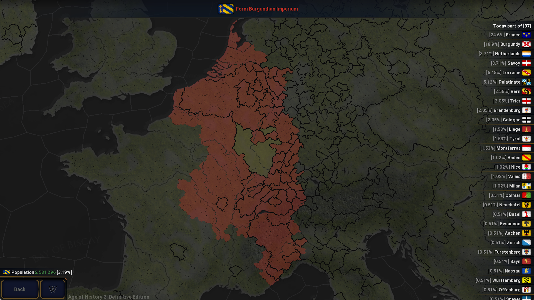
Task: Click the France flag icon
Action: [x=526, y=35]
